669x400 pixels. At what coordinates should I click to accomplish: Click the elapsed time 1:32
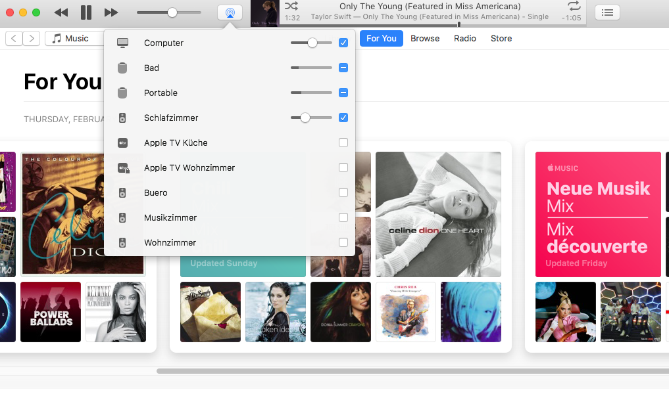pos(292,18)
